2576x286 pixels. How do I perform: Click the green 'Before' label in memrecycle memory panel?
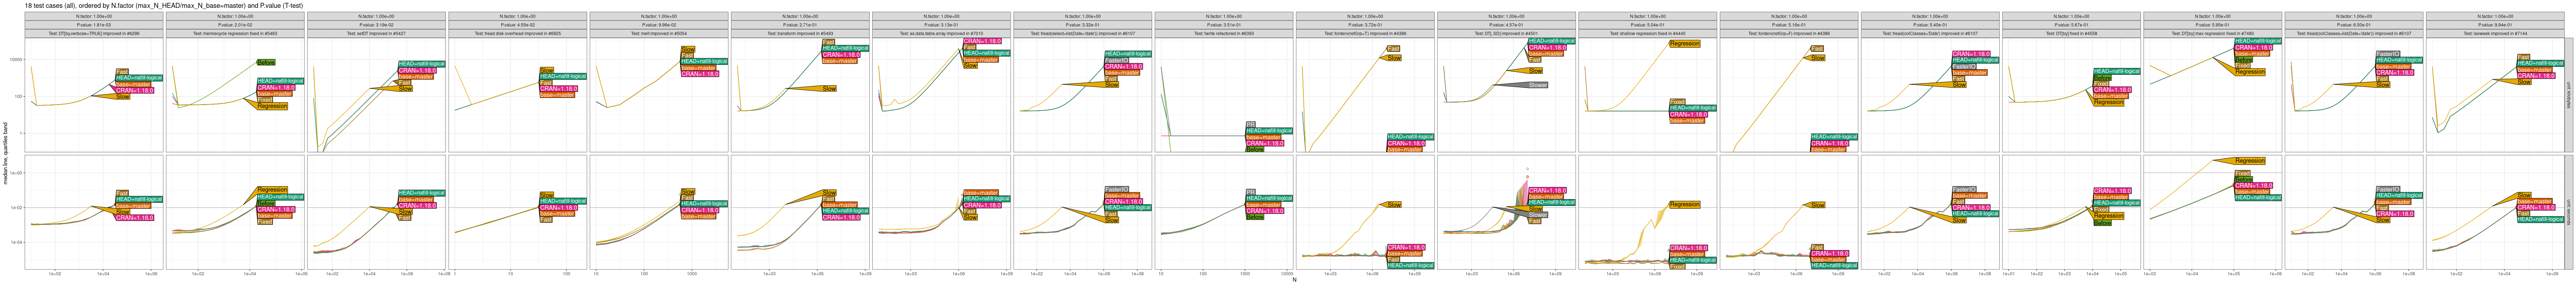point(266,62)
